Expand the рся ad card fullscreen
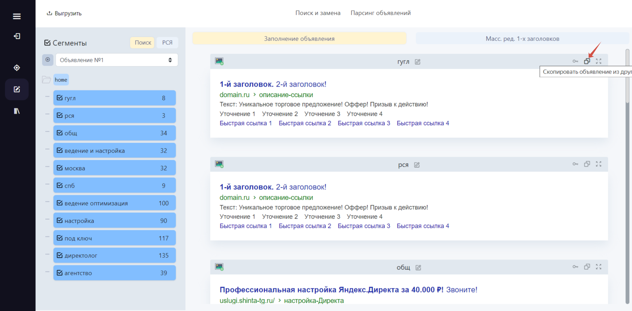The height and width of the screenshot is (311, 632). tap(599, 164)
